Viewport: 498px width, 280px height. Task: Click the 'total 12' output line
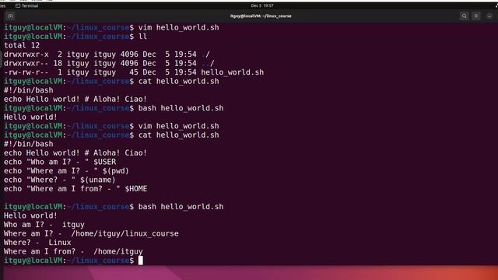click(22, 45)
